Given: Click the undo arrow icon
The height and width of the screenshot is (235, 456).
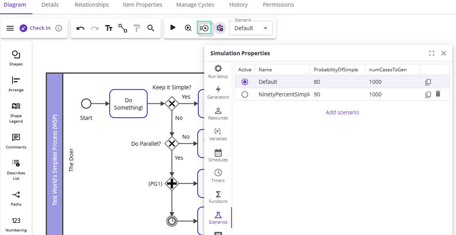Looking at the screenshot, I should 81,28.
